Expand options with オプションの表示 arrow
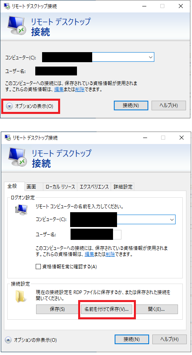Viewport: 192px width, 355px height. pos(9,106)
